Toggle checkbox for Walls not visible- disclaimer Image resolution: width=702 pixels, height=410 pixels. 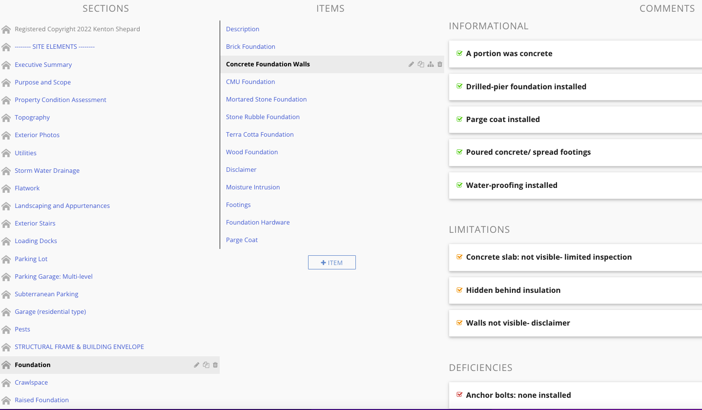point(459,323)
